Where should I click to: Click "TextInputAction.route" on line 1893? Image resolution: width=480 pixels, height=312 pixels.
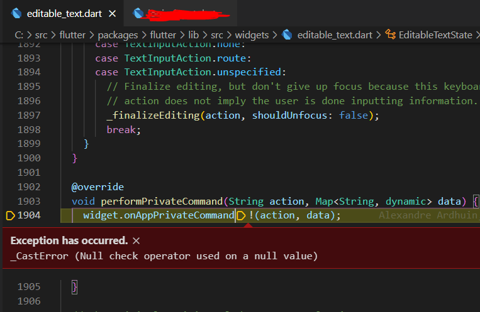point(185,58)
